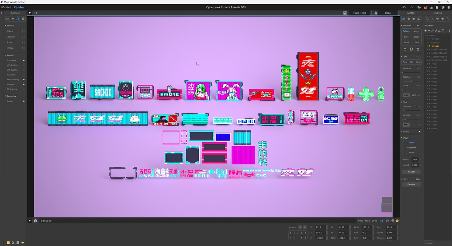Click the reset camera rotate icon near Iso
The height and width of the screenshot is (246, 452).
click(387, 220)
